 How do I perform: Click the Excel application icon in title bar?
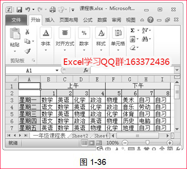click(x=9, y=10)
